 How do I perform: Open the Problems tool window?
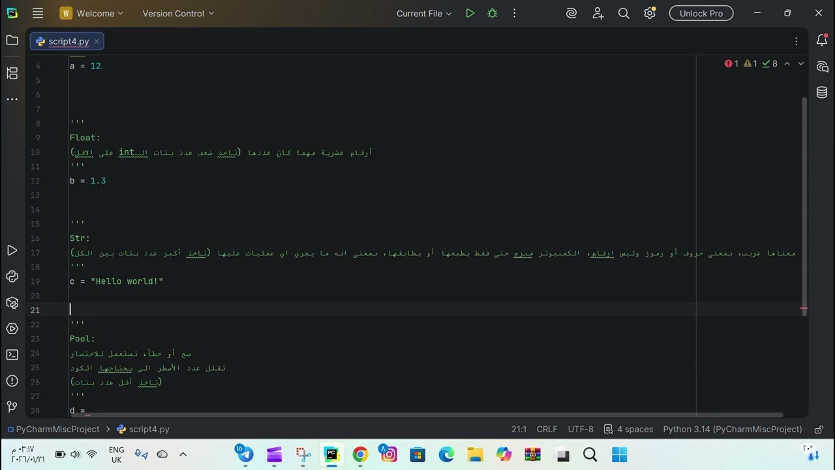pos(12,381)
